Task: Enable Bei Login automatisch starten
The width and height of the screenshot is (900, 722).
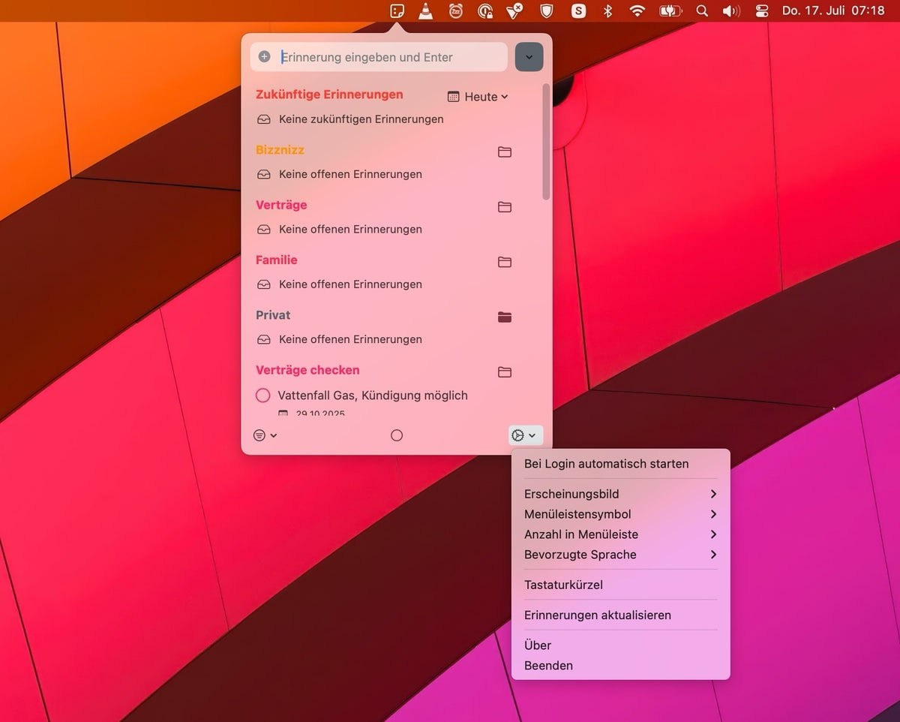Action: click(606, 464)
